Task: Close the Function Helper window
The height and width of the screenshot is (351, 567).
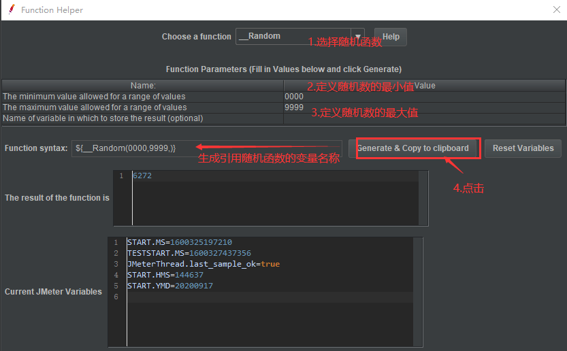Action: (x=555, y=10)
